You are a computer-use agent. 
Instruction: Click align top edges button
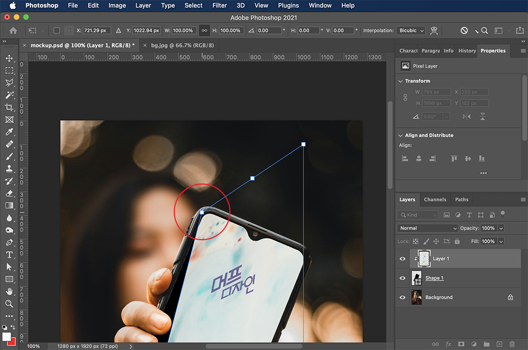pyautogui.click(x=454, y=159)
